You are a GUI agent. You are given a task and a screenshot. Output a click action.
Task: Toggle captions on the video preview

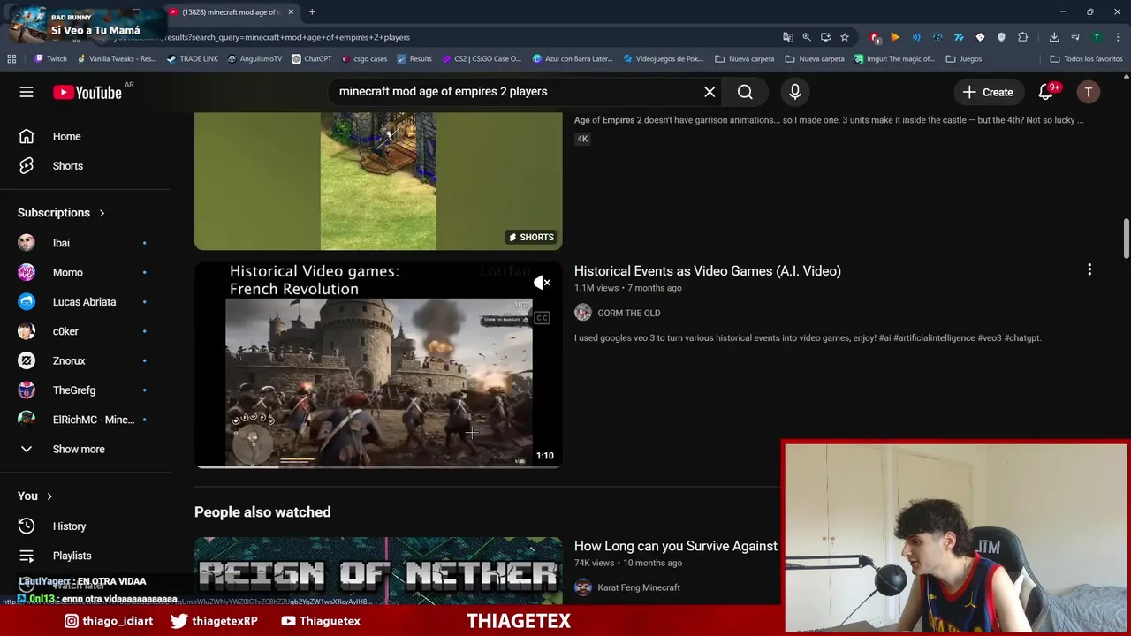click(x=542, y=318)
